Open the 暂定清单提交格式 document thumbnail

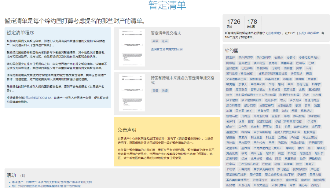132,48
